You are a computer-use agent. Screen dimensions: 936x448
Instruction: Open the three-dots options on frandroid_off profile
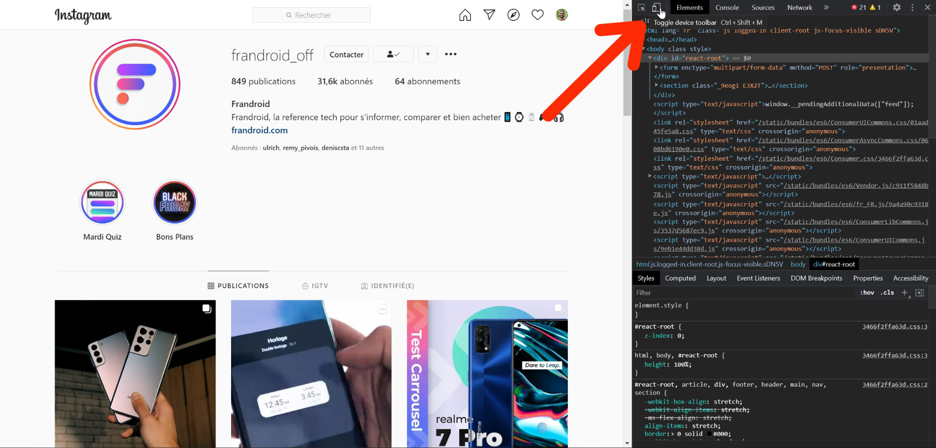click(x=450, y=54)
